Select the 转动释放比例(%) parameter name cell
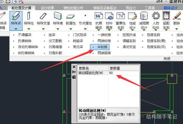Viewport: 183px width, 124px height. coord(93,73)
